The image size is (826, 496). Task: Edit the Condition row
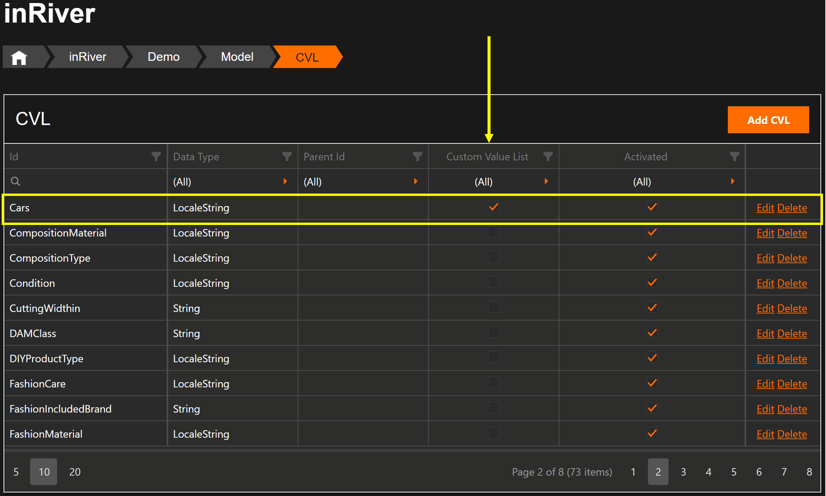(766, 283)
